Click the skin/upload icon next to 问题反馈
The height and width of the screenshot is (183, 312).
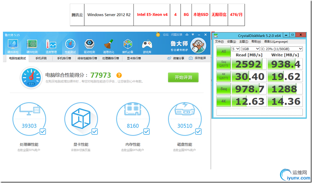(x=187, y=35)
